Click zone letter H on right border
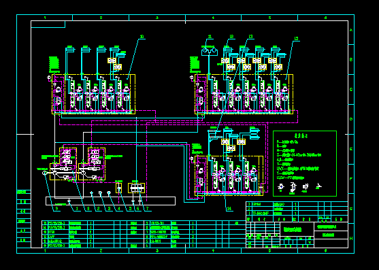The width and height of the screenshot is (379, 270). (351, 238)
